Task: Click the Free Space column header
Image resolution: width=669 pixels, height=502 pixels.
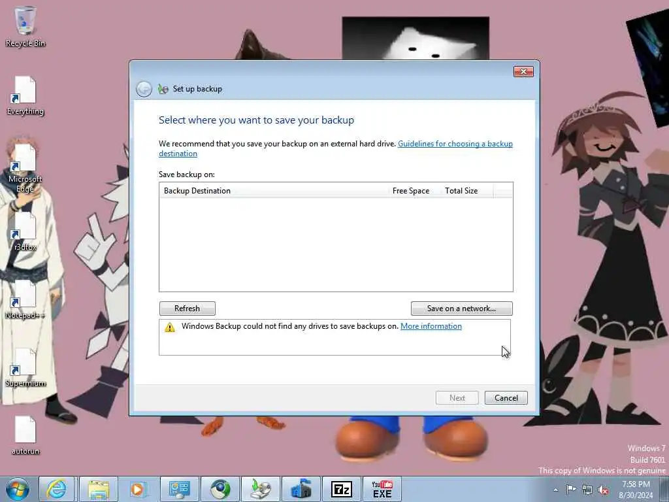Action: (411, 191)
